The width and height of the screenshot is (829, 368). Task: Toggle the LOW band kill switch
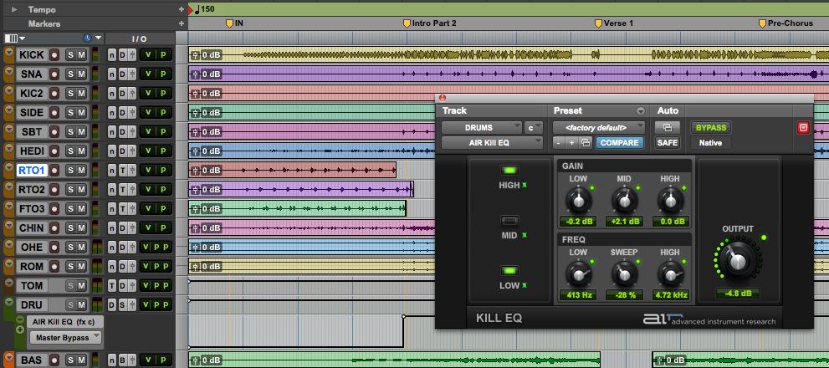coord(509,271)
